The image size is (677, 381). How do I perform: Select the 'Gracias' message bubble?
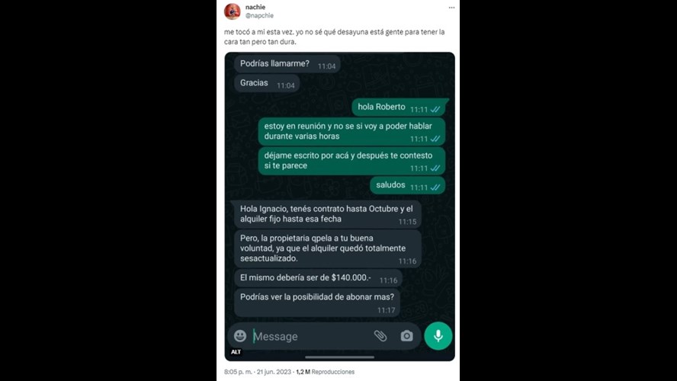click(x=267, y=83)
